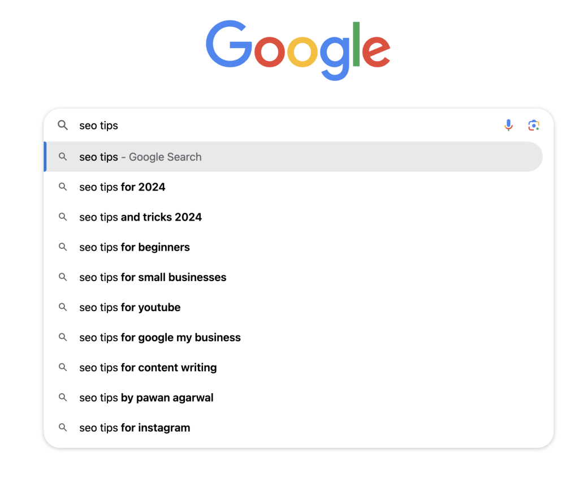The image size is (579, 478).
Task: Pick the 'seo tips for 2024' suggestion
Action: pos(122,187)
